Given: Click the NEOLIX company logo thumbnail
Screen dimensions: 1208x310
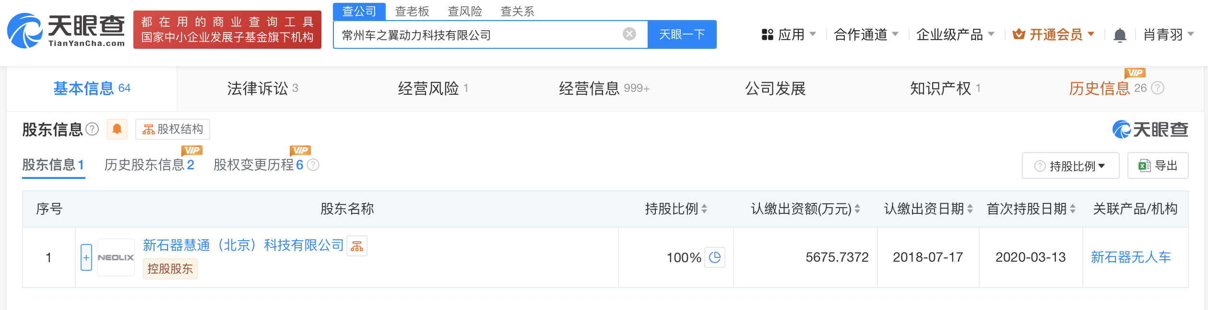Looking at the screenshot, I should click(116, 257).
